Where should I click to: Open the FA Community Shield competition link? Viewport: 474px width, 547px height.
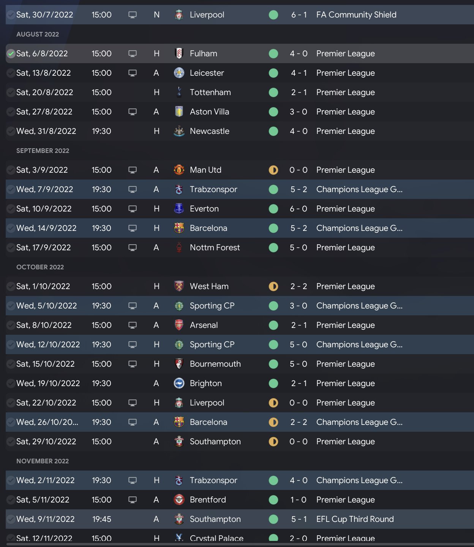click(356, 15)
